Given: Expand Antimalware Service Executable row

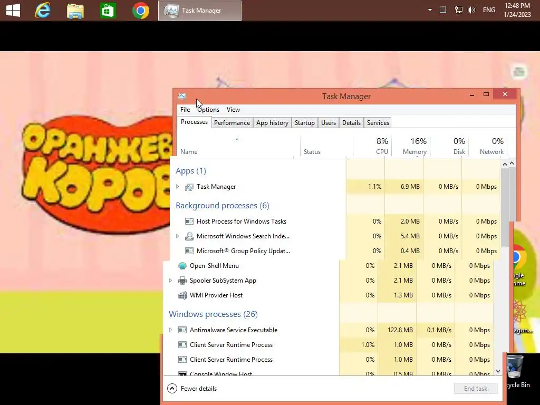Looking at the screenshot, I should (170, 330).
